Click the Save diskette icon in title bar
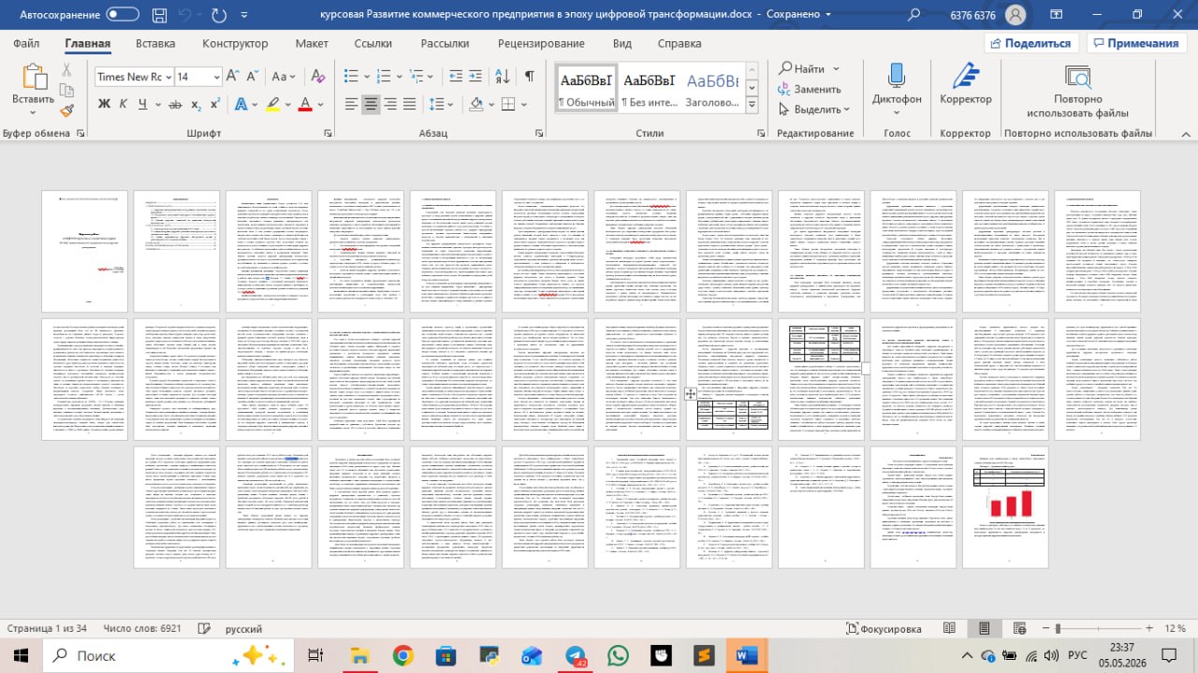The image size is (1198, 673). point(160,15)
